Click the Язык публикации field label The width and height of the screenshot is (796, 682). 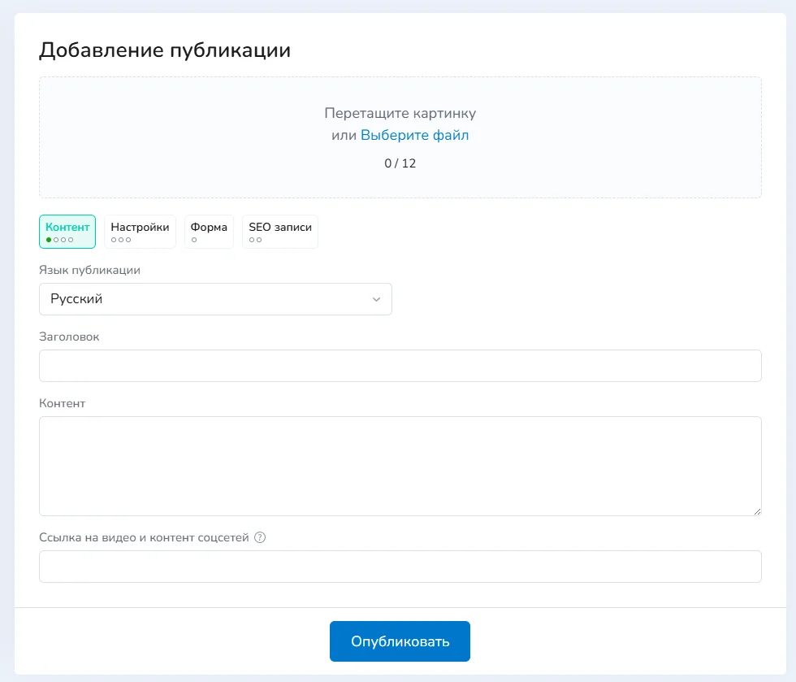tap(89, 270)
